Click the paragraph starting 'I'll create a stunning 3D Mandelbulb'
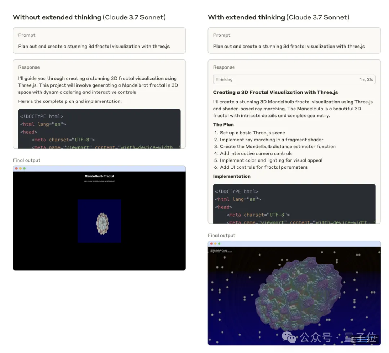Image resolution: width=389 pixels, height=353 pixels. 293,109
